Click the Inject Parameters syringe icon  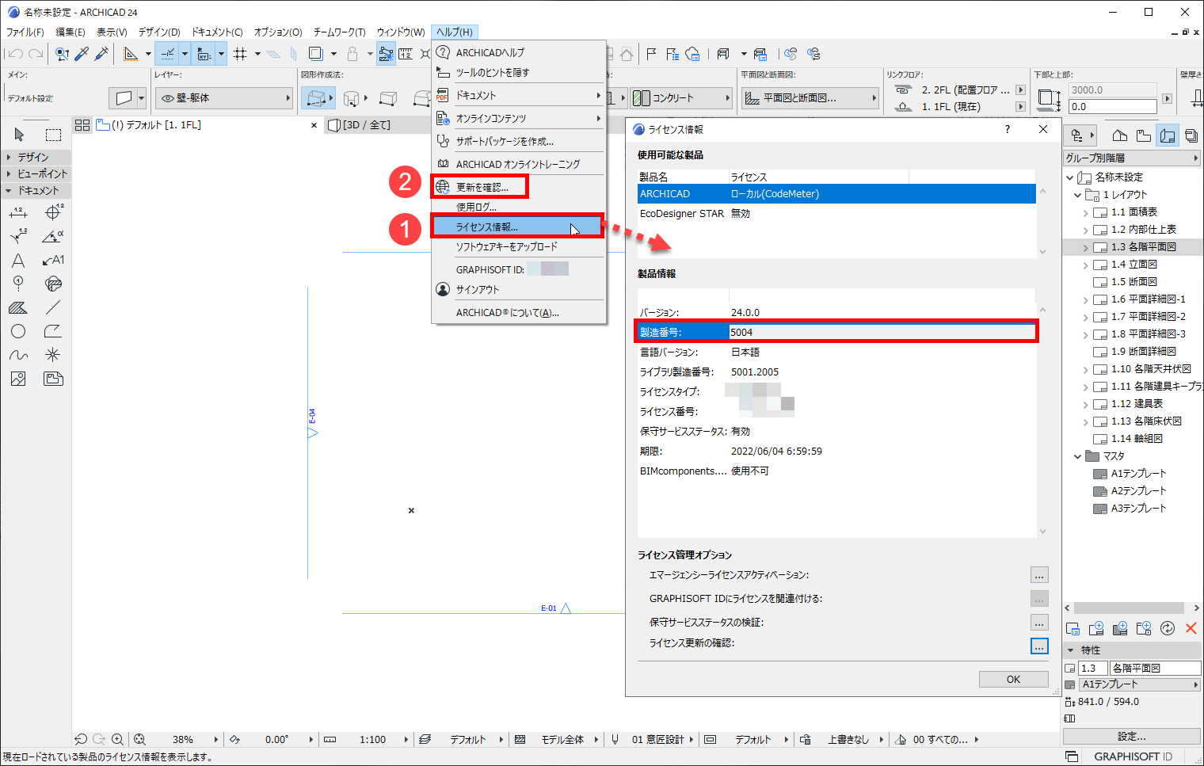(101, 54)
